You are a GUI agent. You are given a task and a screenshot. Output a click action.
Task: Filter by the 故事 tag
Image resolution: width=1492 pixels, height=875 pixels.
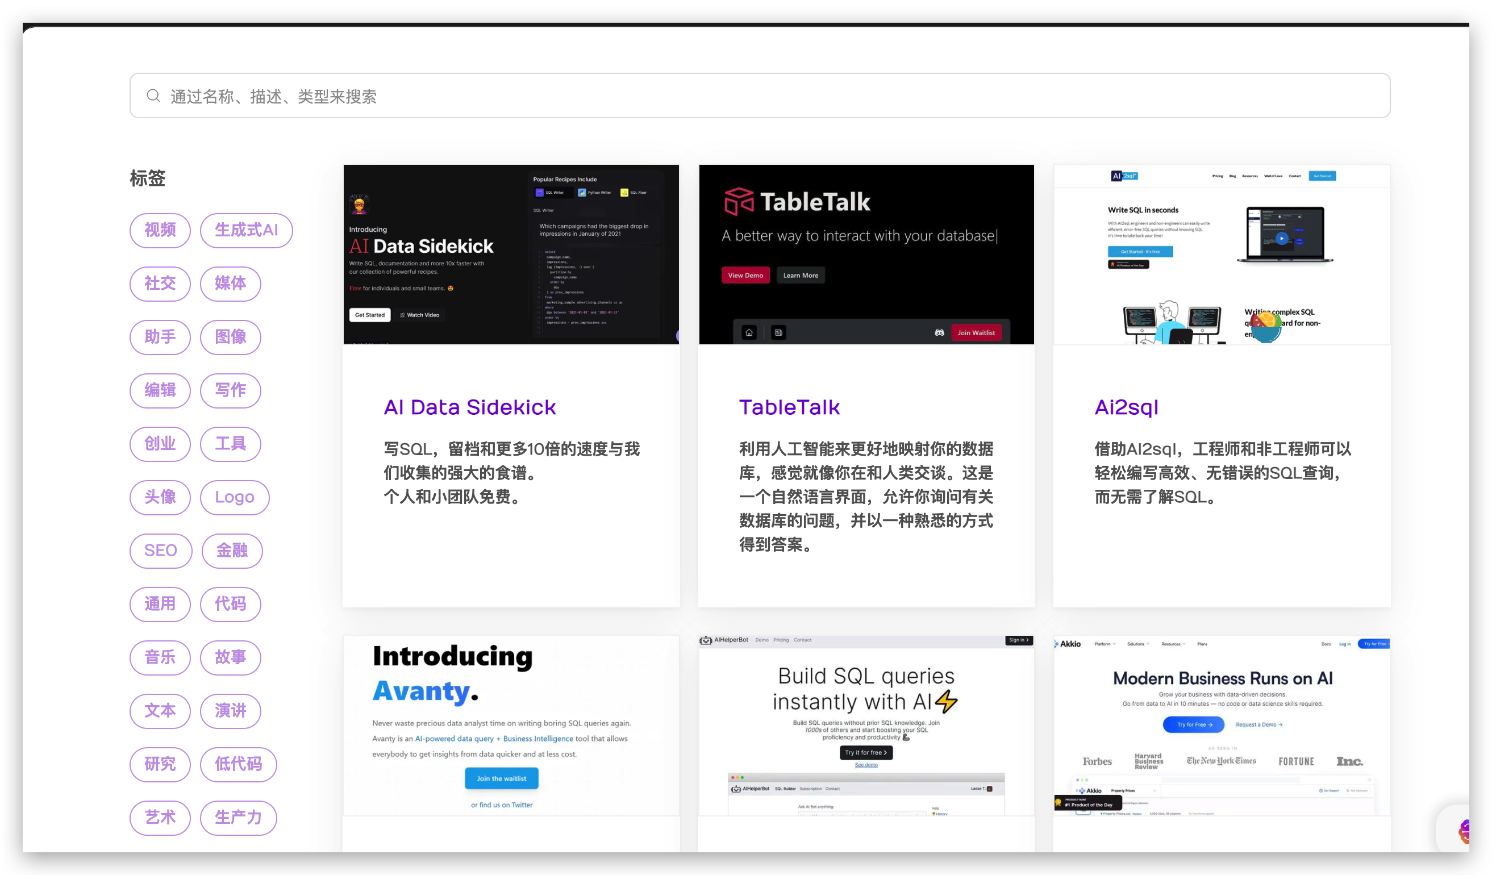coord(230,657)
